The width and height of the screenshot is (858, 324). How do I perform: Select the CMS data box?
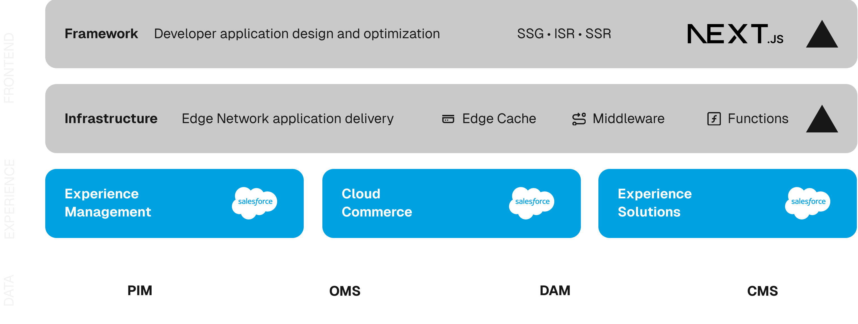pyautogui.click(x=762, y=290)
